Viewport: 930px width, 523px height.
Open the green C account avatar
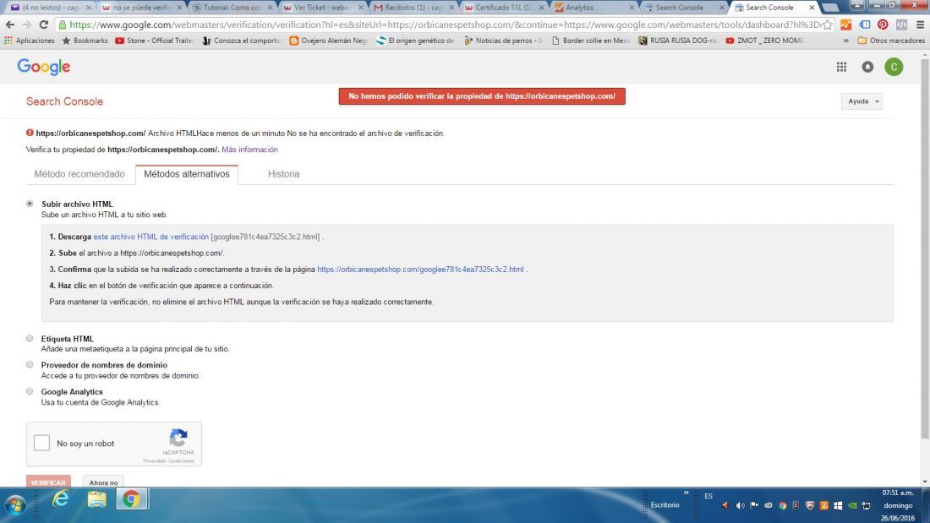[x=894, y=67]
